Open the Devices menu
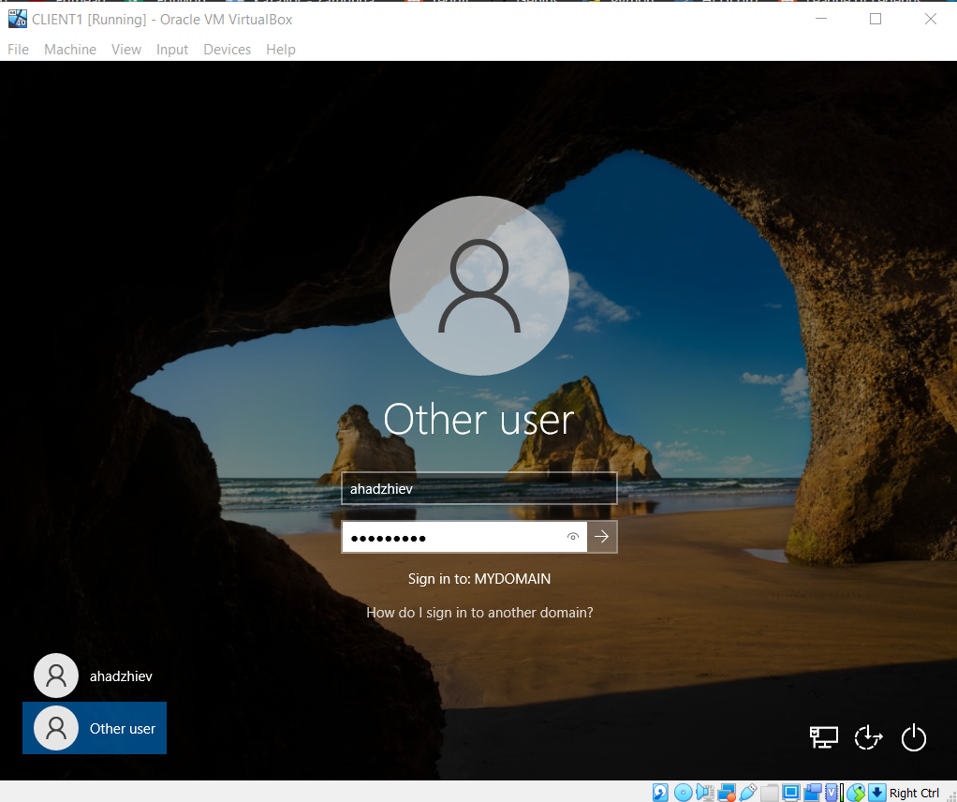 227,50
